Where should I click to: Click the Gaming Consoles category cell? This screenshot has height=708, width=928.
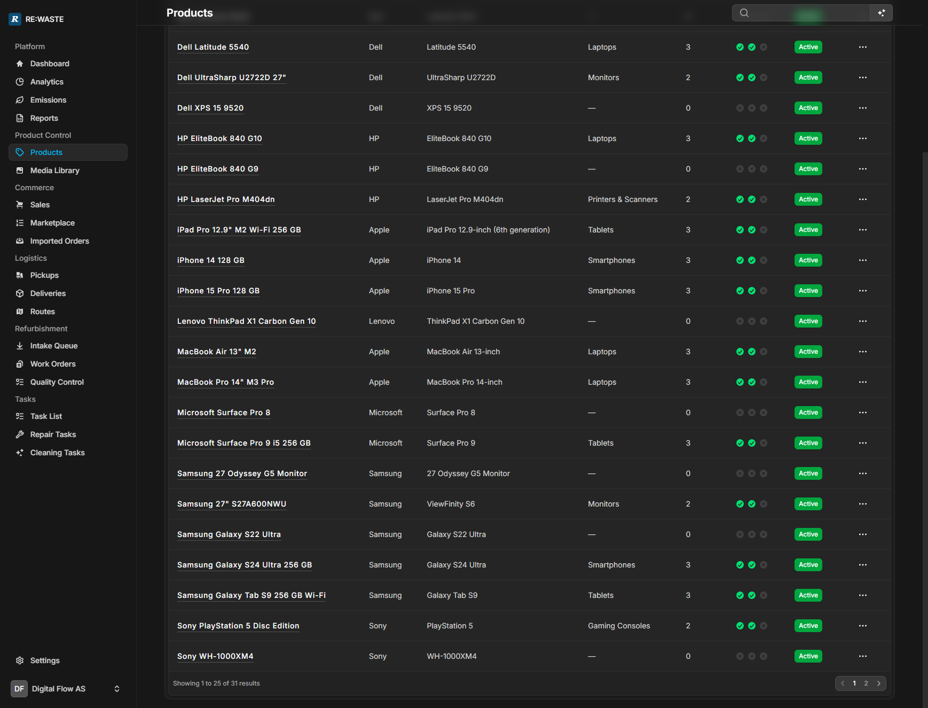click(x=619, y=626)
